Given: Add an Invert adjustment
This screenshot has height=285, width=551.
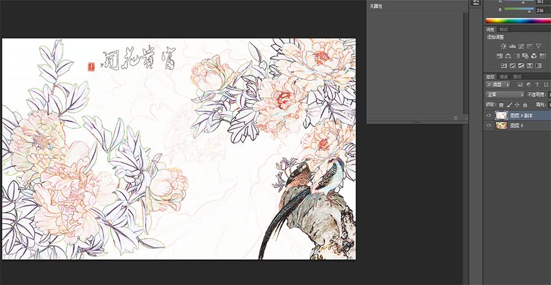Looking at the screenshot, I should pyautogui.click(x=504, y=65).
